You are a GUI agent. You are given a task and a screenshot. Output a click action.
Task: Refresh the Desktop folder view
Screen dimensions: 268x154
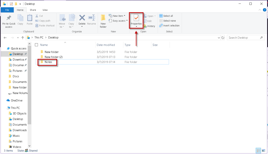[223, 38]
